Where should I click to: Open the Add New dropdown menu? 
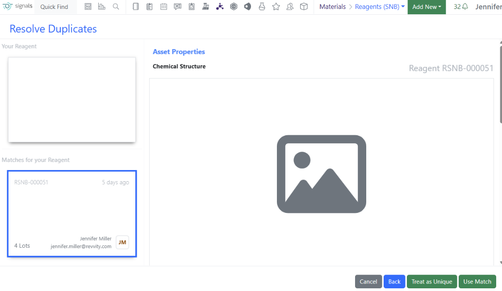[x=427, y=7]
